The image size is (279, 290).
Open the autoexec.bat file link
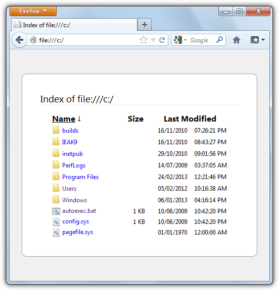[79, 211]
